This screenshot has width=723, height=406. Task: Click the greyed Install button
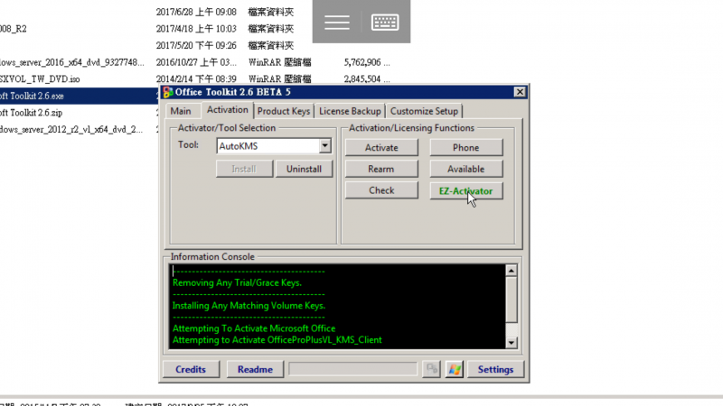pyautogui.click(x=244, y=169)
